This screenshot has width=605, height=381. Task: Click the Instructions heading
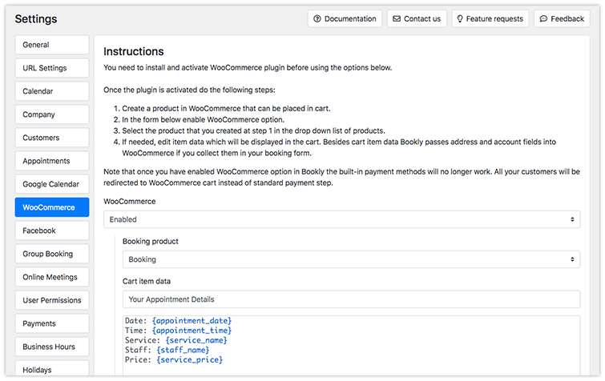(x=134, y=51)
